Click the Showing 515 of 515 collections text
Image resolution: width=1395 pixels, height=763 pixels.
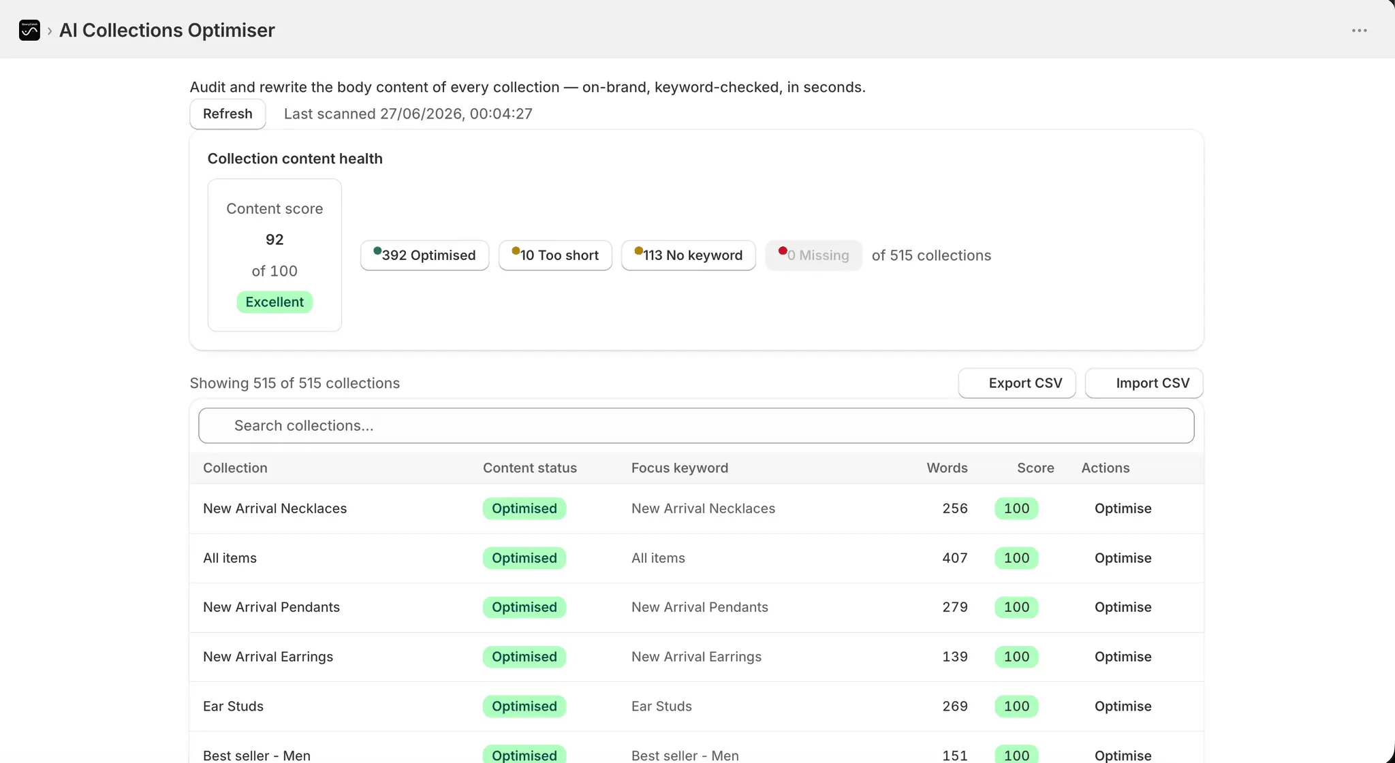[295, 383]
